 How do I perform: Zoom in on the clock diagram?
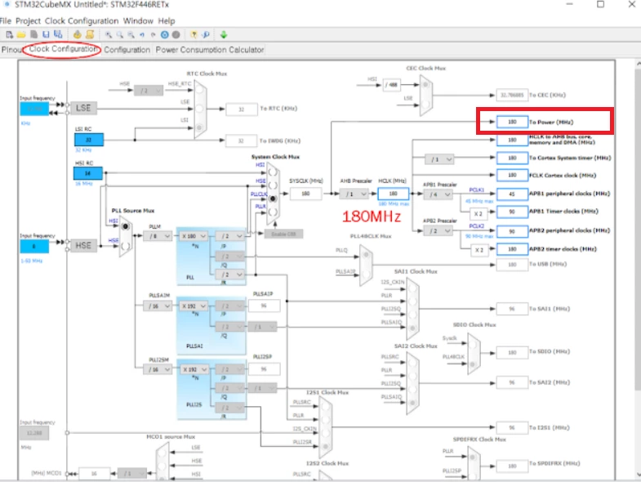click(x=109, y=35)
